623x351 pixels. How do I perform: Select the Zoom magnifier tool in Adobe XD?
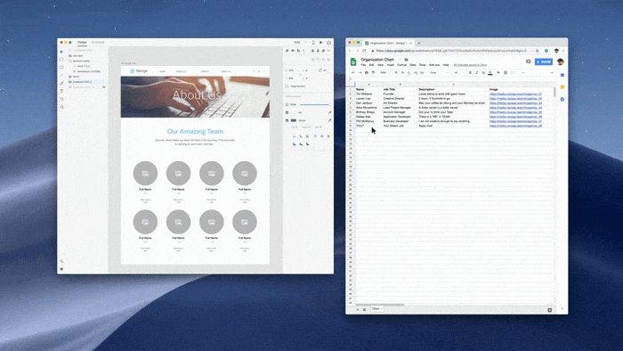point(61,107)
